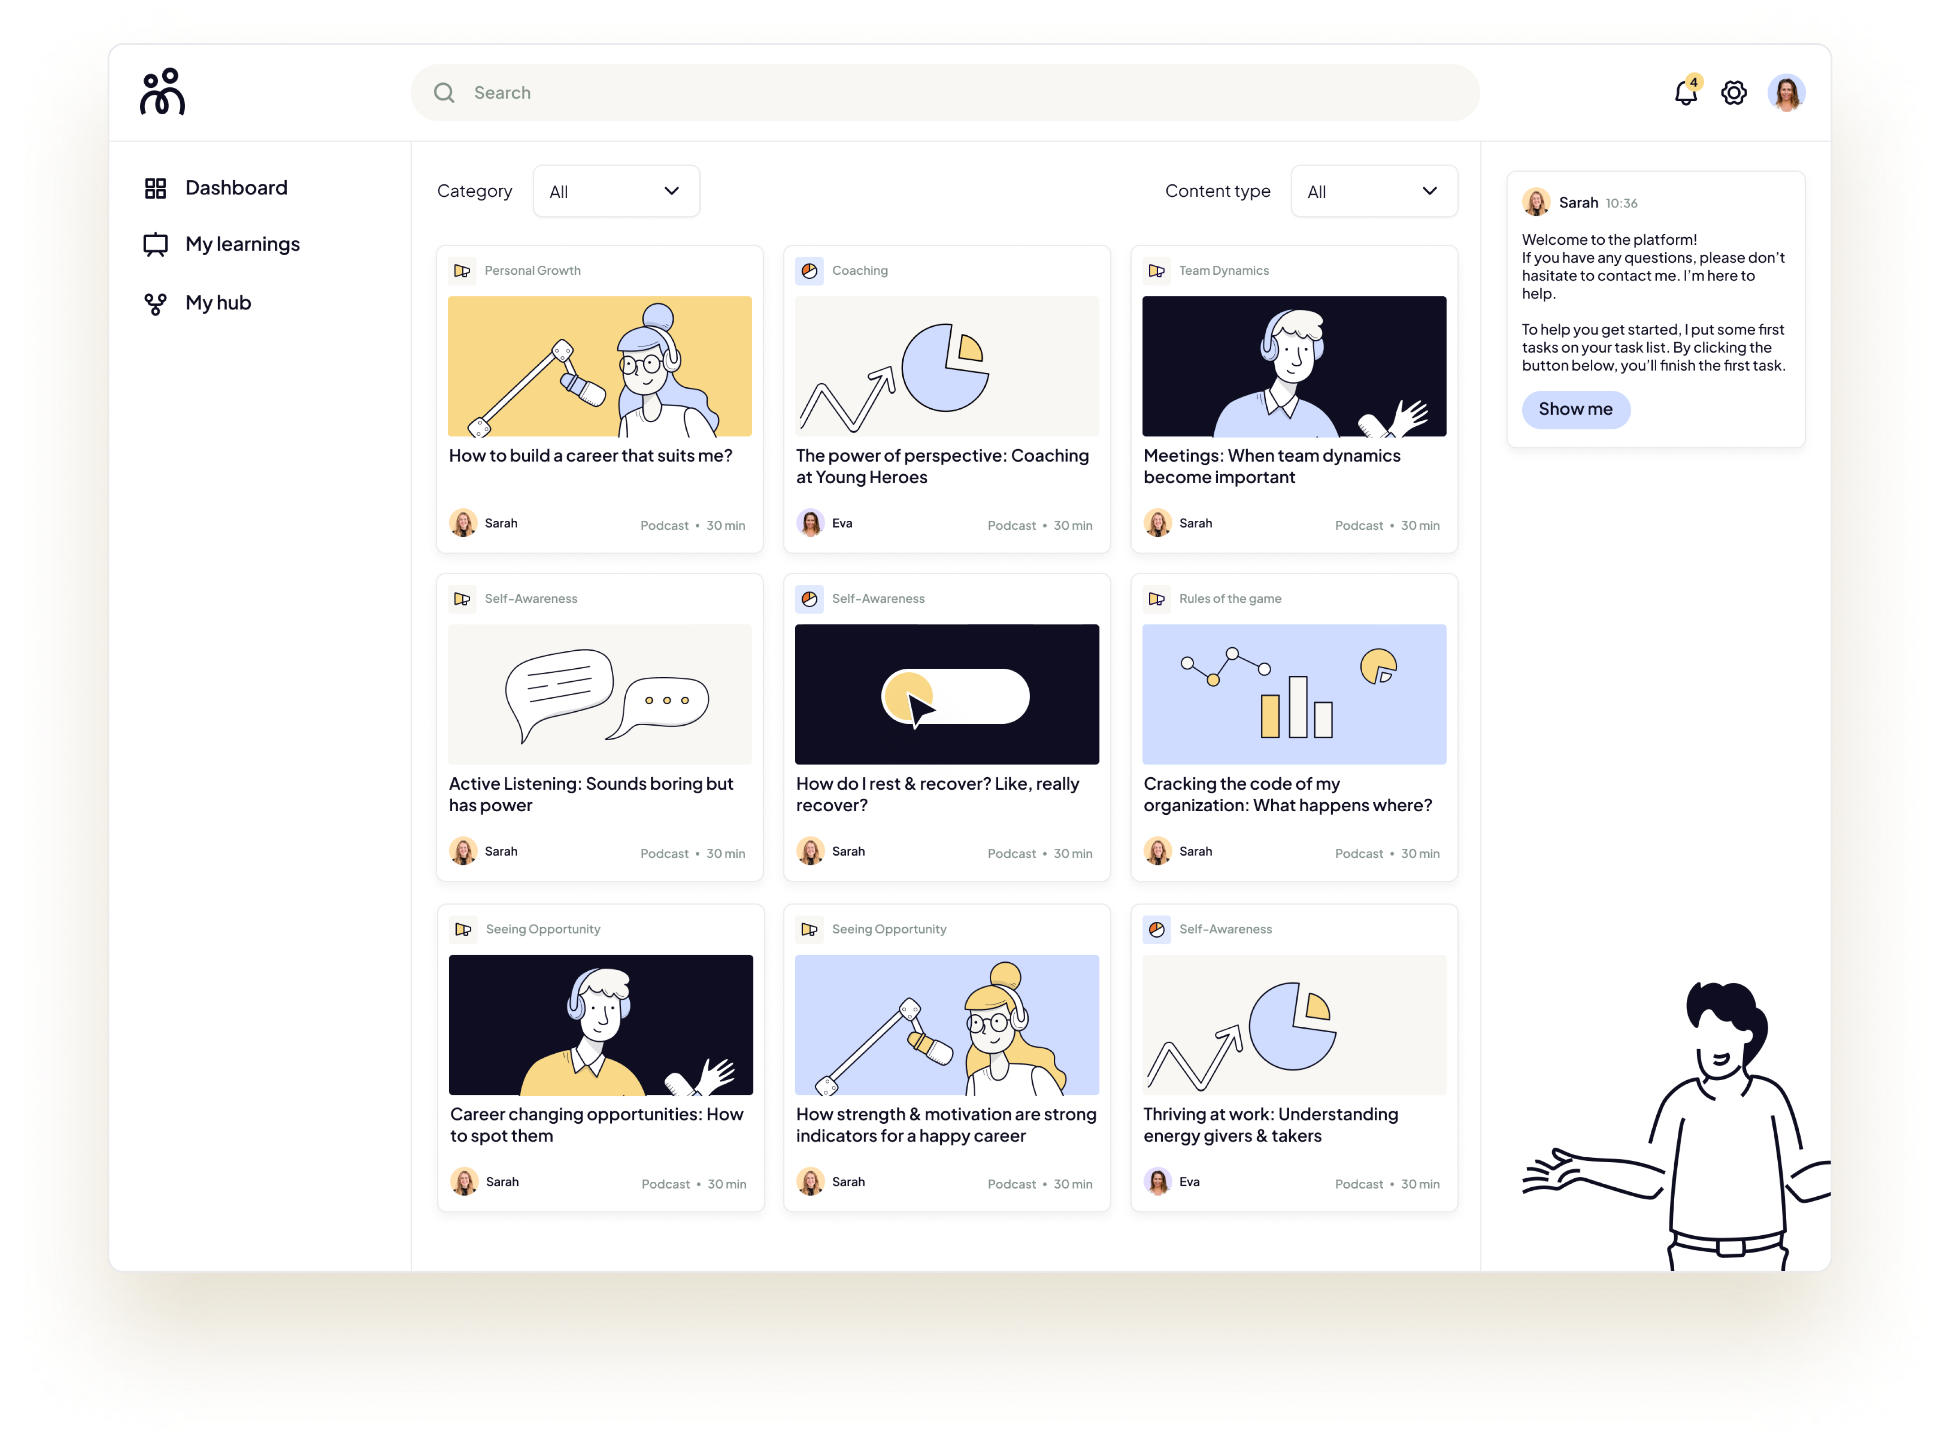This screenshot has width=1940, height=1445.
Task: Click Eva's avatar on Thriving at work card
Action: (1157, 1182)
